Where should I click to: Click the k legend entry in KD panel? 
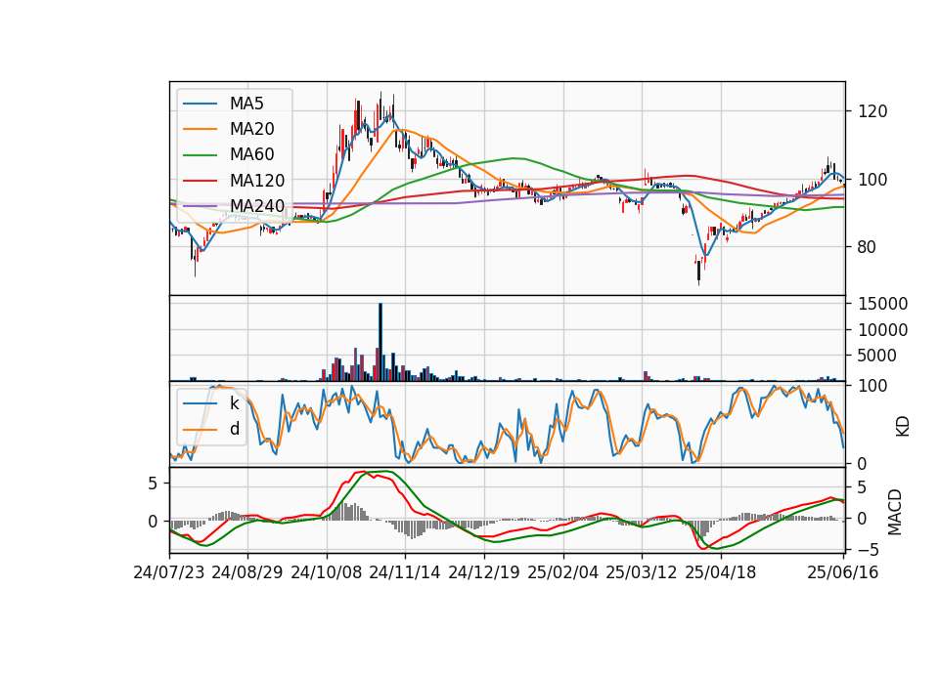[x=234, y=403]
